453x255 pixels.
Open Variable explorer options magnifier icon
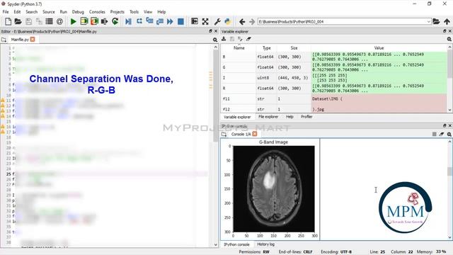[449, 39]
